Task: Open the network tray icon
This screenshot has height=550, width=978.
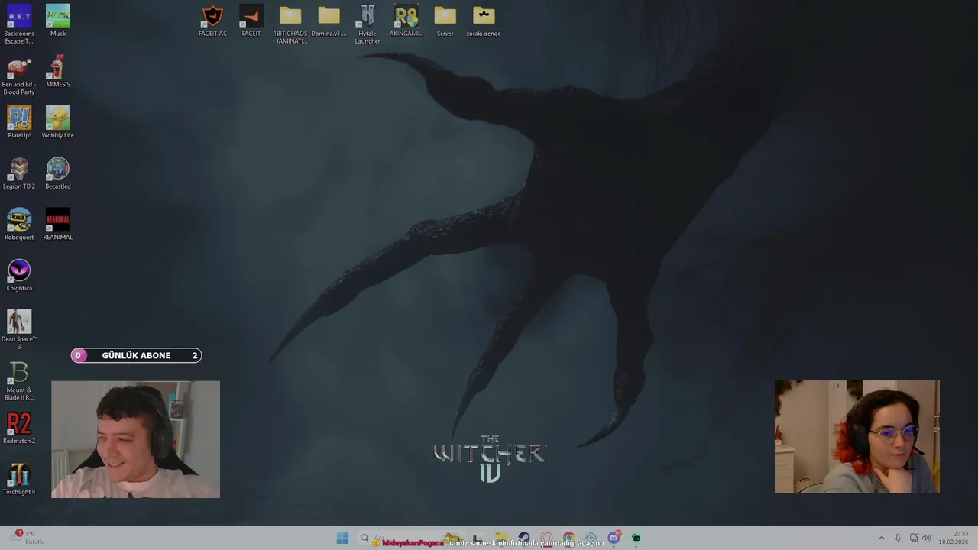Action: click(x=914, y=538)
